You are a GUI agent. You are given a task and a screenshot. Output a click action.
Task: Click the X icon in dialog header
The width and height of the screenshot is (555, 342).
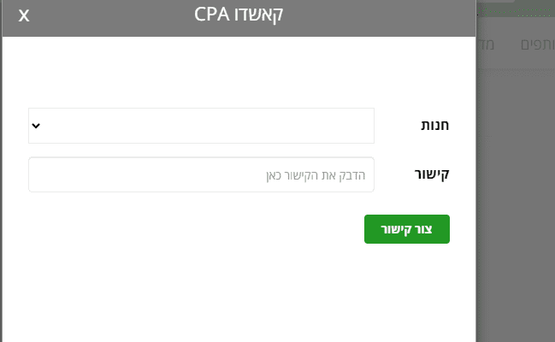tap(24, 17)
